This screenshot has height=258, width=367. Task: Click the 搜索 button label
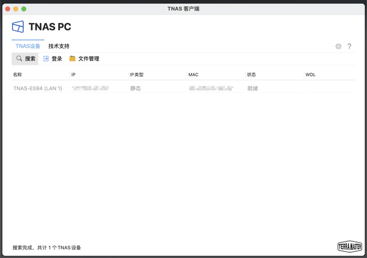[30, 58]
